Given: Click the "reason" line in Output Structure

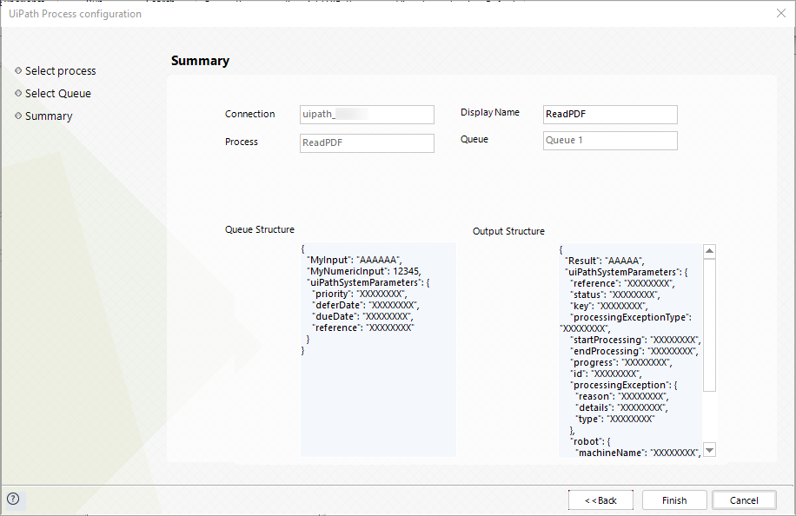Looking at the screenshot, I should point(622,396).
